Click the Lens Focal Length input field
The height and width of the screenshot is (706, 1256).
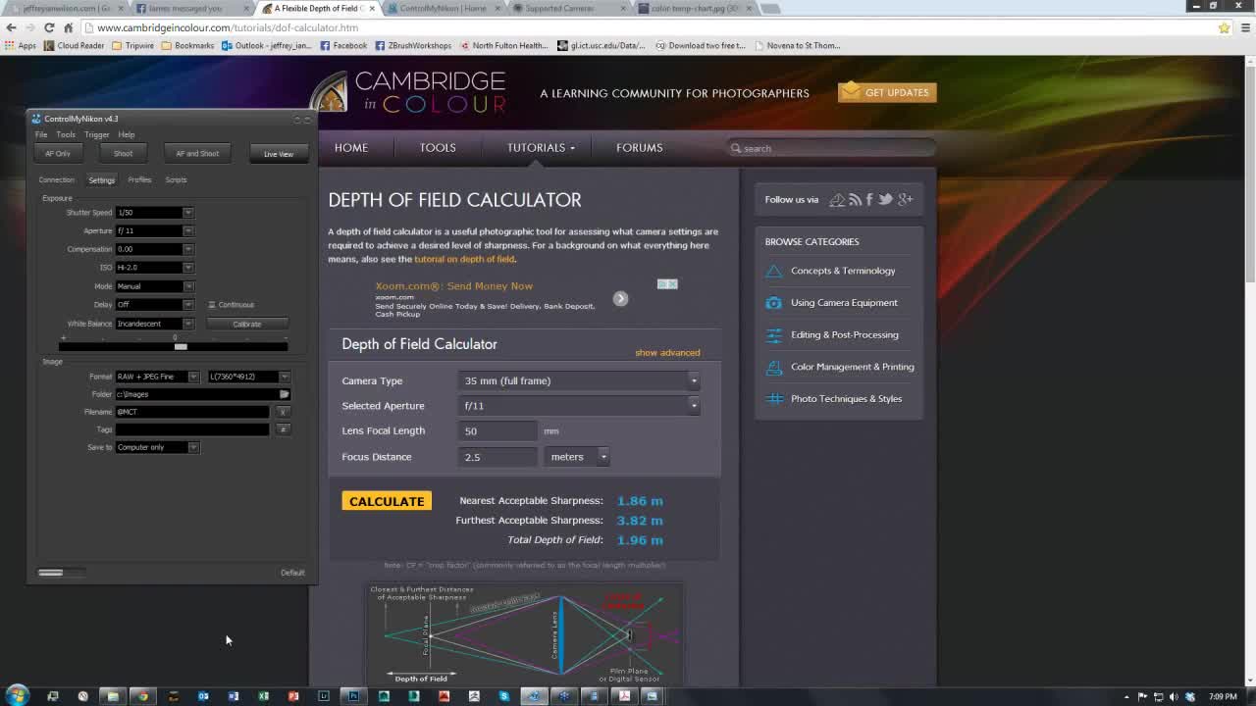(x=497, y=431)
